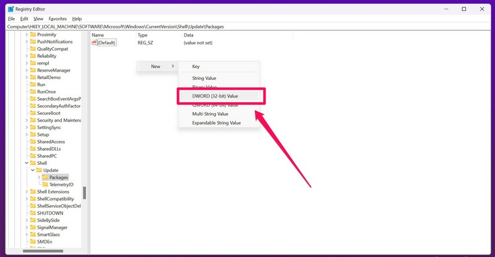Choose DWORD (32-bit) Value from submenu
This screenshot has height=257, width=495.
click(x=215, y=96)
